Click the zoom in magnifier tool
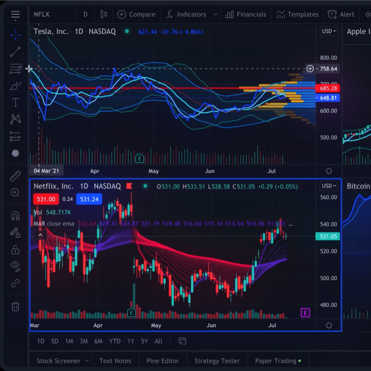Image resolution: width=371 pixels, height=371 pixels. coord(15,193)
